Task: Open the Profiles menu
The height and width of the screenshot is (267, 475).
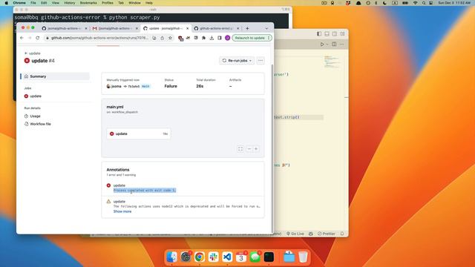Action: [107, 3]
